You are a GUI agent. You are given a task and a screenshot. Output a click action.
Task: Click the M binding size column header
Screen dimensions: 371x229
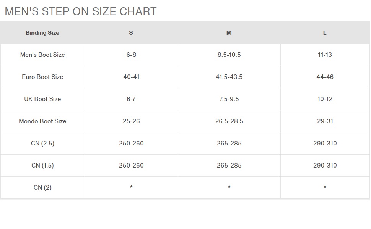point(229,33)
